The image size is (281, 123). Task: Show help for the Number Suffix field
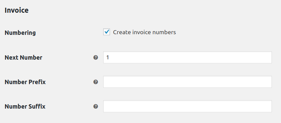point(96,107)
